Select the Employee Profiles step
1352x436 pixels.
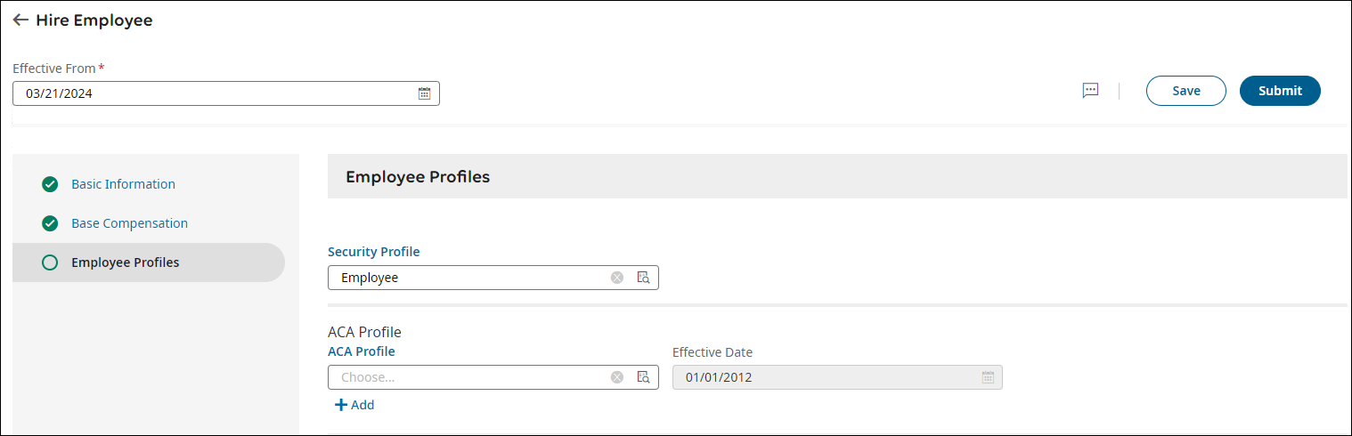point(125,262)
